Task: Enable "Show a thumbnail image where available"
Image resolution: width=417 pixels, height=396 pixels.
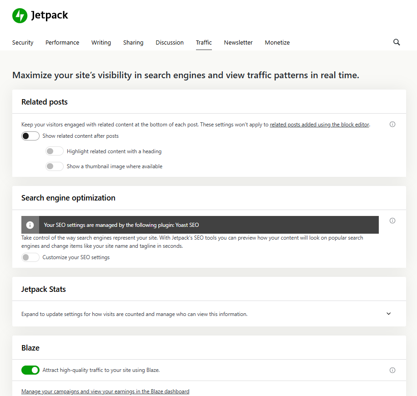Action: (54, 166)
